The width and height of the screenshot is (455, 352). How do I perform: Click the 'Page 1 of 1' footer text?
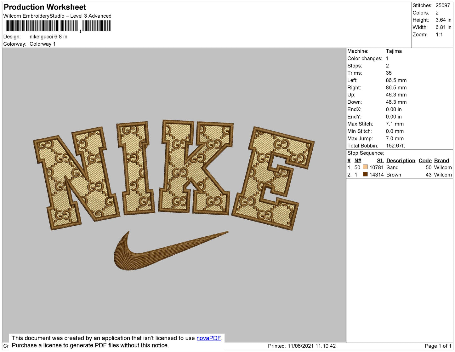click(x=438, y=346)
